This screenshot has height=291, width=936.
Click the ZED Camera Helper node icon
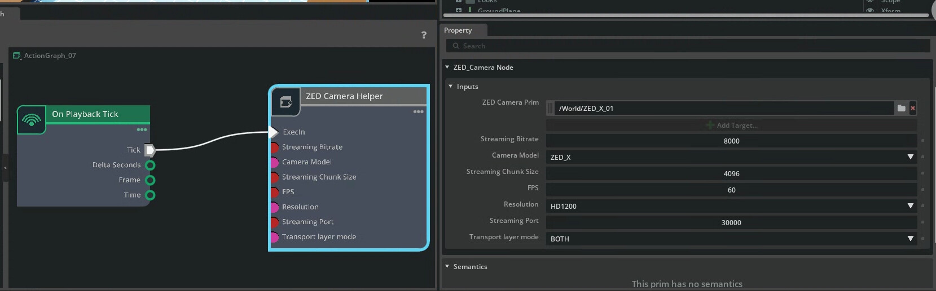(286, 102)
